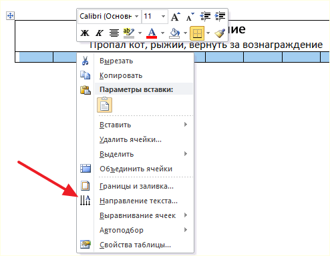Open the borders dropdown arrow
Screen dimensions: 330x256
pyautogui.click(x=208, y=33)
